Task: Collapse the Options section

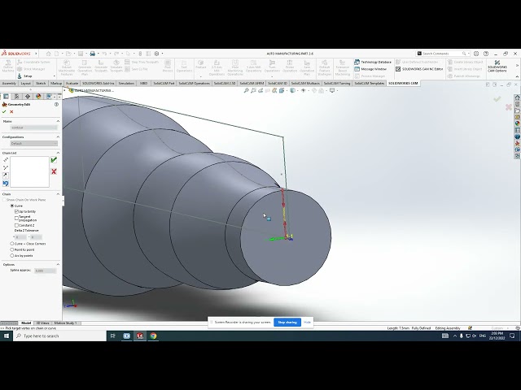Action: [x=58, y=265]
